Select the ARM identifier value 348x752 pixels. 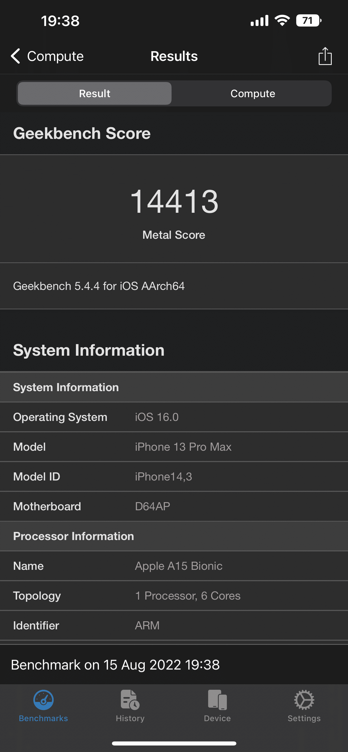point(147,625)
